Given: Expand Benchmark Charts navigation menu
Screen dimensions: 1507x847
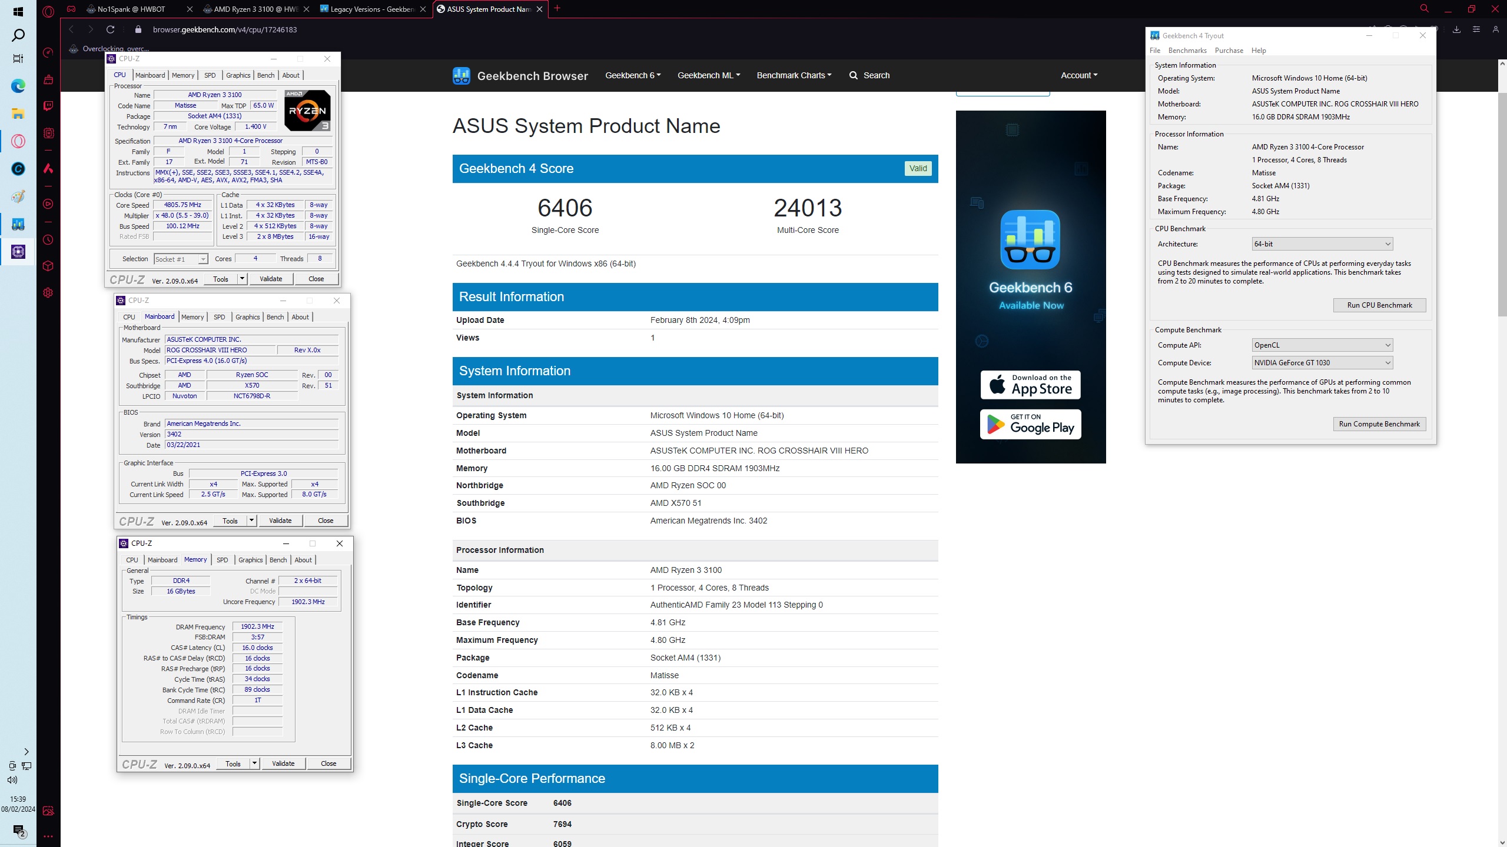Looking at the screenshot, I should pos(794,75).
